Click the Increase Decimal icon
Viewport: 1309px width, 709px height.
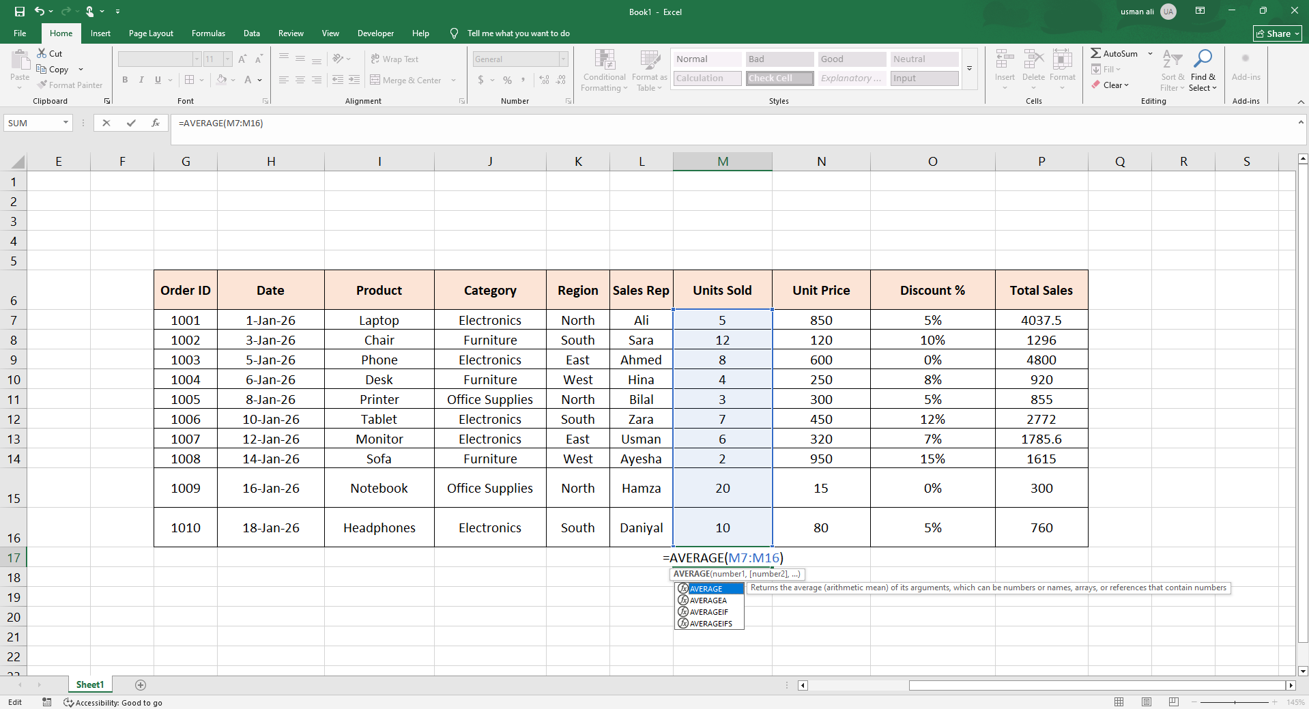[544, 80]
